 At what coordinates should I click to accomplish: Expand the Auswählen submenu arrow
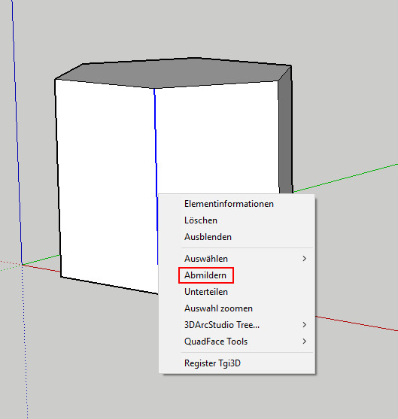point(304,259)
